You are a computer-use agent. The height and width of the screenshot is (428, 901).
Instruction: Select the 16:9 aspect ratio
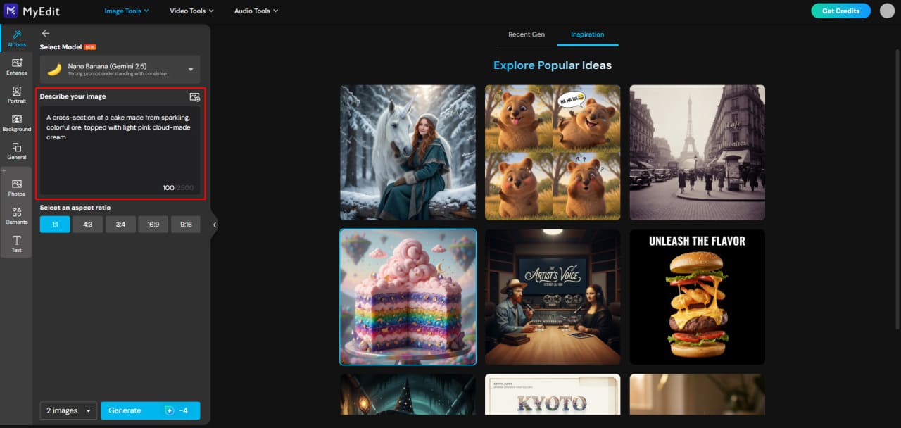[x=153, y=225]
